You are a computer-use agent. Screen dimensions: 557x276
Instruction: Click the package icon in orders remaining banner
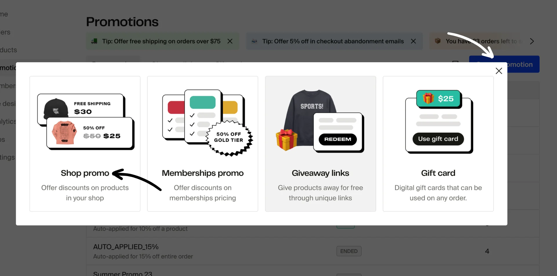(438, 41)
